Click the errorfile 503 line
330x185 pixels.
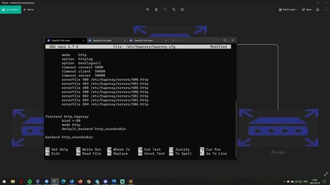click(105, 100)
